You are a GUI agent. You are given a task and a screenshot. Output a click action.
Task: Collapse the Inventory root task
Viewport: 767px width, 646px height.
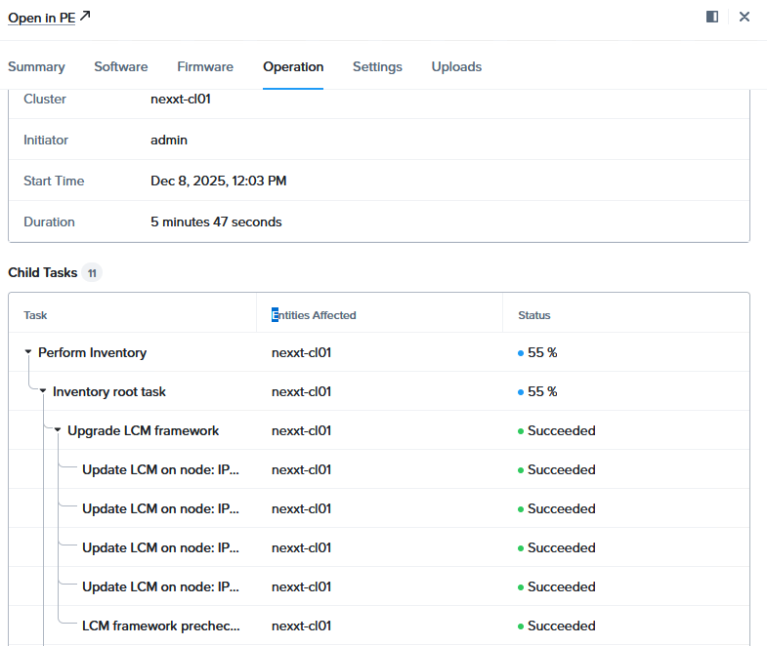tap(43, 391)
